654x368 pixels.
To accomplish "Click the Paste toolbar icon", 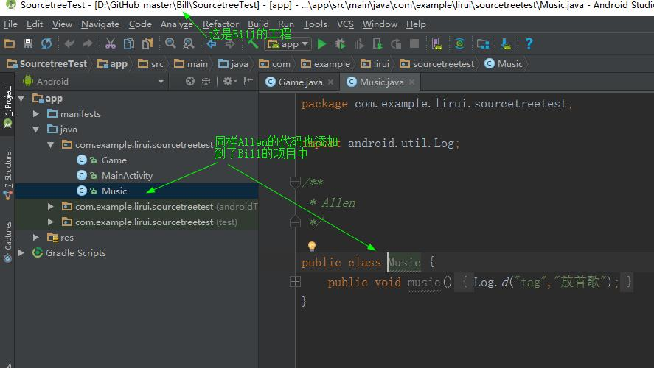I will tap(147, 43).
